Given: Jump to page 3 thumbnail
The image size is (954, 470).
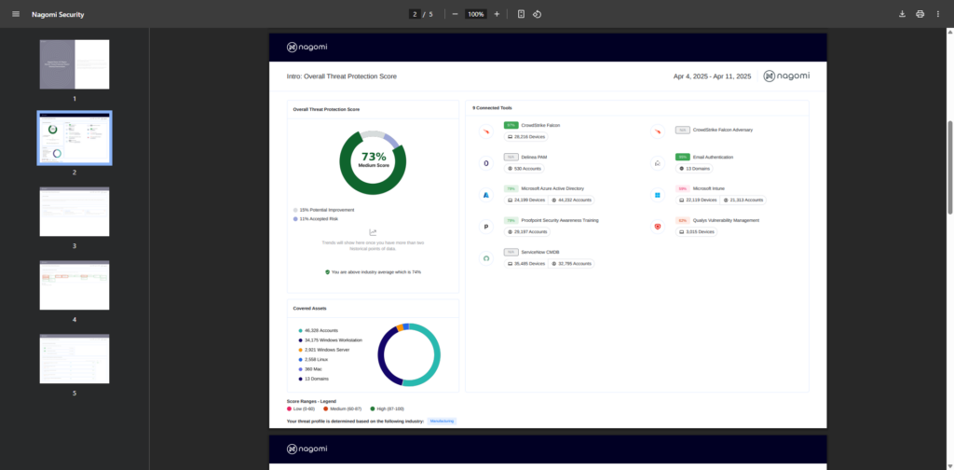Looking at the screenshot, I should (x=75, y=212).
